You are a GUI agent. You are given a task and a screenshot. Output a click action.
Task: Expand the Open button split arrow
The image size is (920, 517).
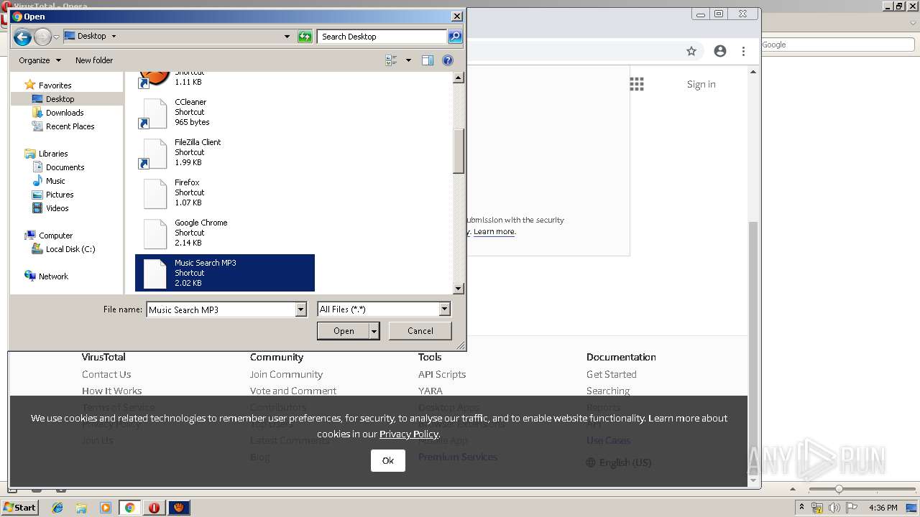374,331
